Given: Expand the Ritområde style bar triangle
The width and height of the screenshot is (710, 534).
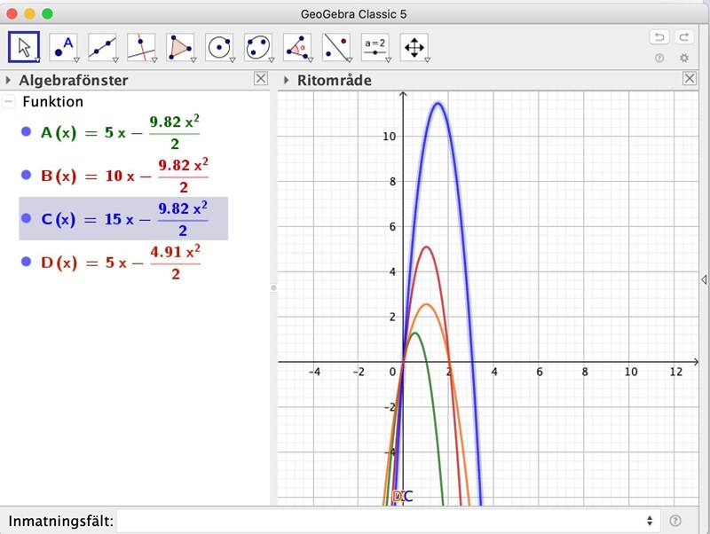Looking at the screenshot, I should 286,80.
